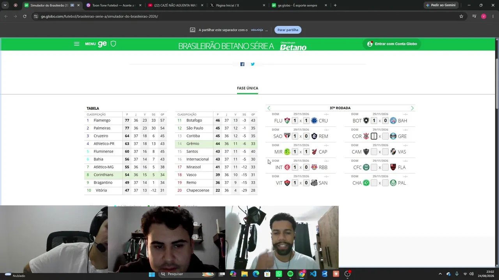Click the Vasco score field

[386, 152]
